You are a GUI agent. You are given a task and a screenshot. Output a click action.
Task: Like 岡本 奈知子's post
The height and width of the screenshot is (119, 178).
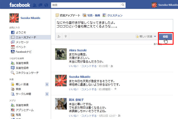[x=74, y=116]
